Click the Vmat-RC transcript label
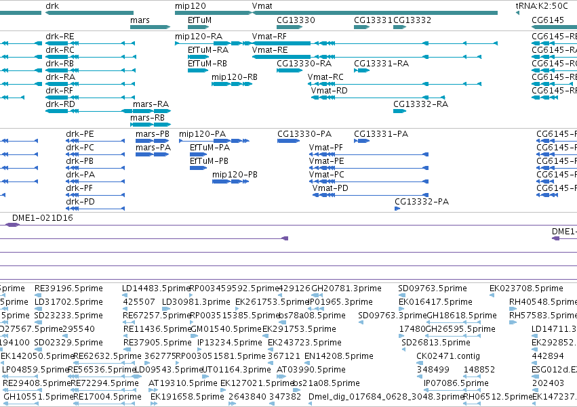 tap(325, 77)
